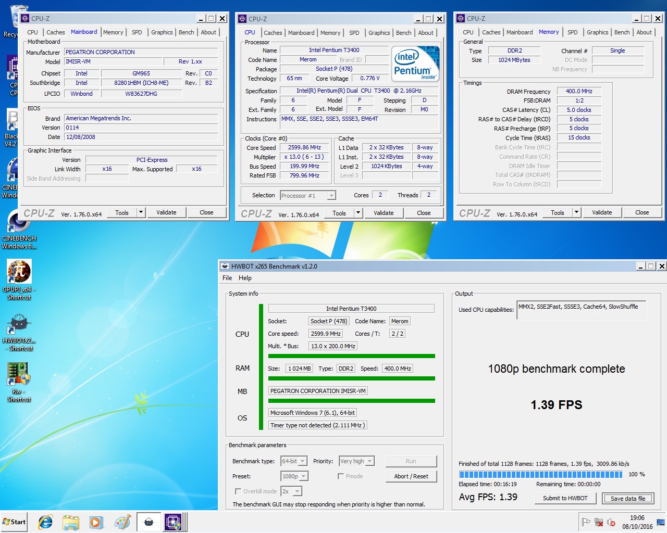Viewport: 667px width, 533px height.
Task: Open the Rw shortcut on the desktop
Action: point(19,382)
